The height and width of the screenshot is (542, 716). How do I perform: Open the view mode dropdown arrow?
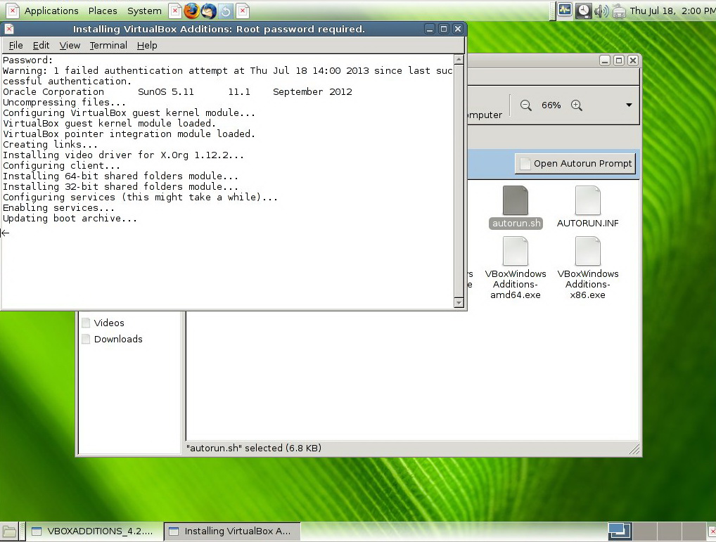629,105
